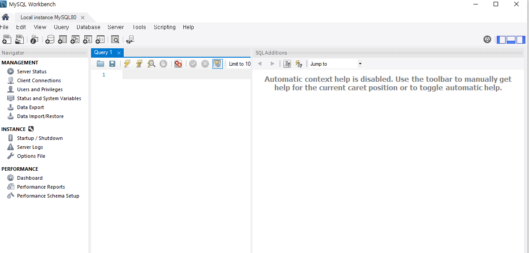Open the View menu
Image resolution: width=529 pixels, height=253 pixels.
(x=40, y=27)
